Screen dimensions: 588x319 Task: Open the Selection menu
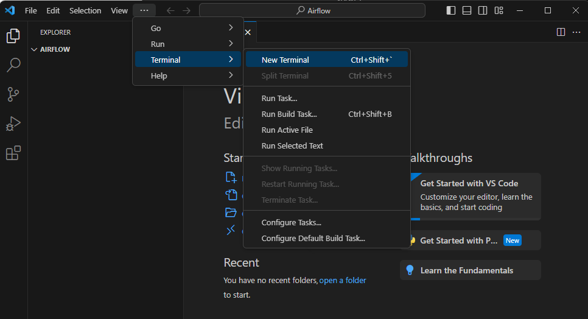pyautogui.click(x=85, y=10)
